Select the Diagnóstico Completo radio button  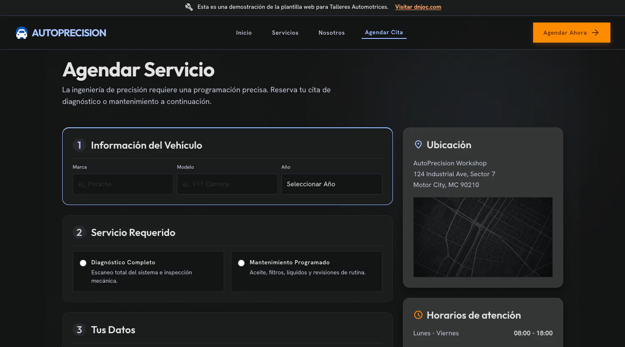[83, 263]
